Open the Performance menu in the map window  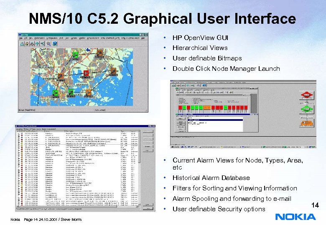(x=40, y=38)
